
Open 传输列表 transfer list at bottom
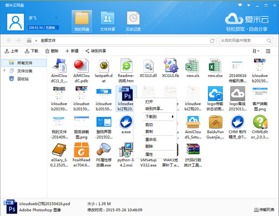point(263,210)
